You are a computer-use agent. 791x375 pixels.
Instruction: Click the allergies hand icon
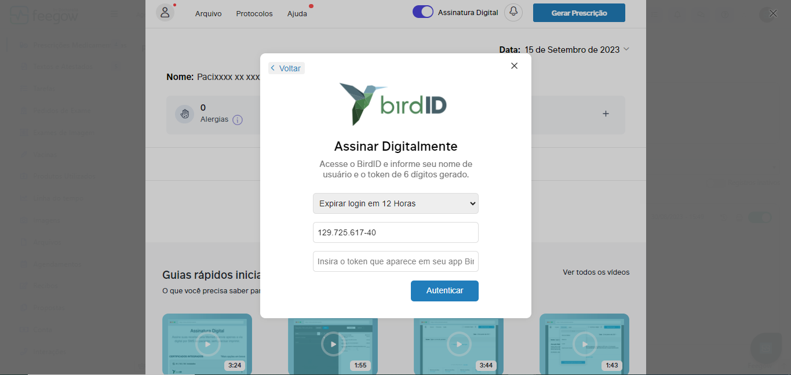click(x=185, y=114)
